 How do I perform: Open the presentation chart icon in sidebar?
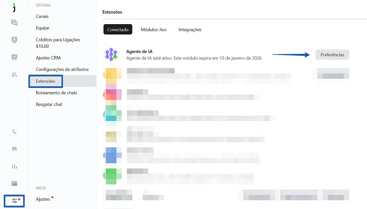click(x=14, y=57)
